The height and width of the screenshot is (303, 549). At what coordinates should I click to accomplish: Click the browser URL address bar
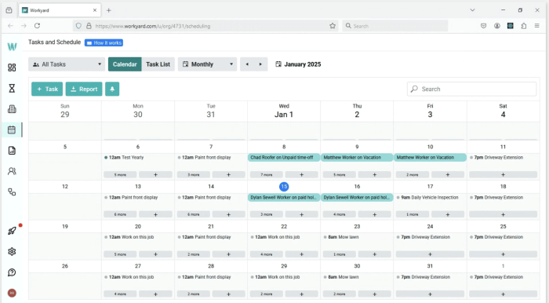click(206, 26)
